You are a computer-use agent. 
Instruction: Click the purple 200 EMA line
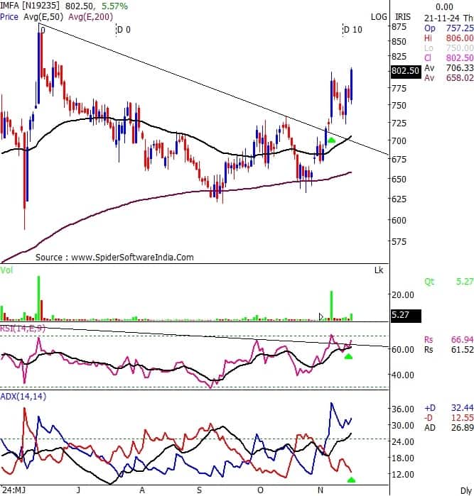[142, 198]
